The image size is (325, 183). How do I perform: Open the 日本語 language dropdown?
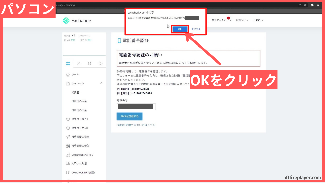[258, 20]
